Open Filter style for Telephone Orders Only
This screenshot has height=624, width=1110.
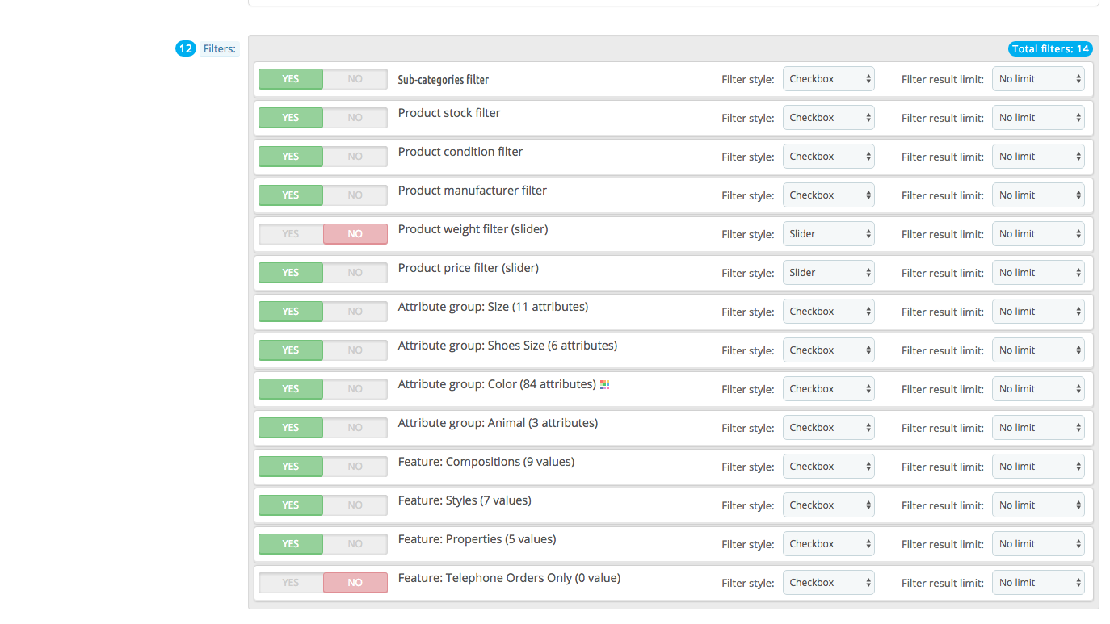[829, 583]
